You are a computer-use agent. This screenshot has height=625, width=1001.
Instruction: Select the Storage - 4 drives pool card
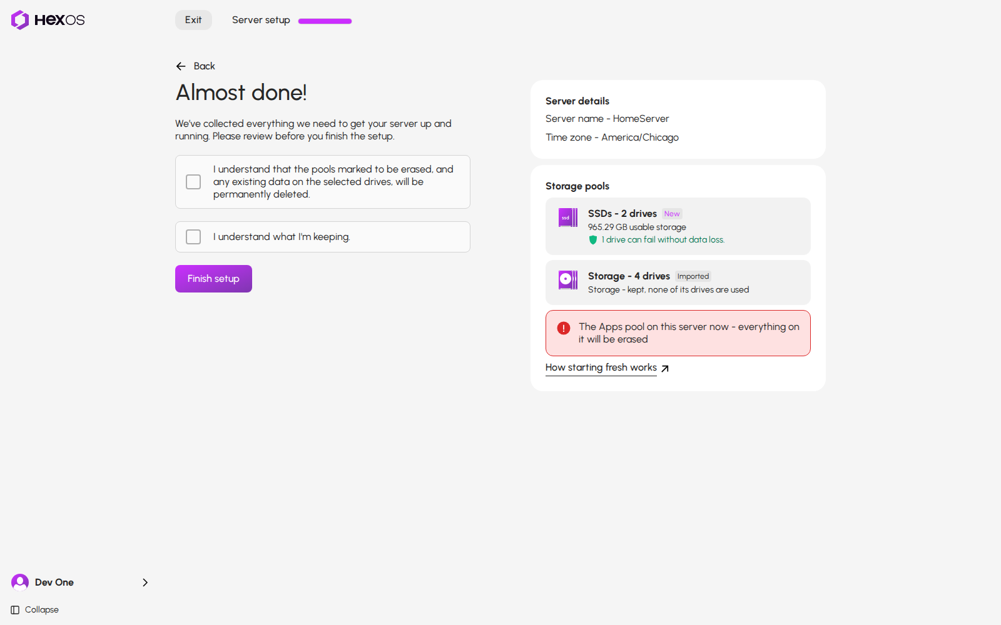(x=678, y=282)
